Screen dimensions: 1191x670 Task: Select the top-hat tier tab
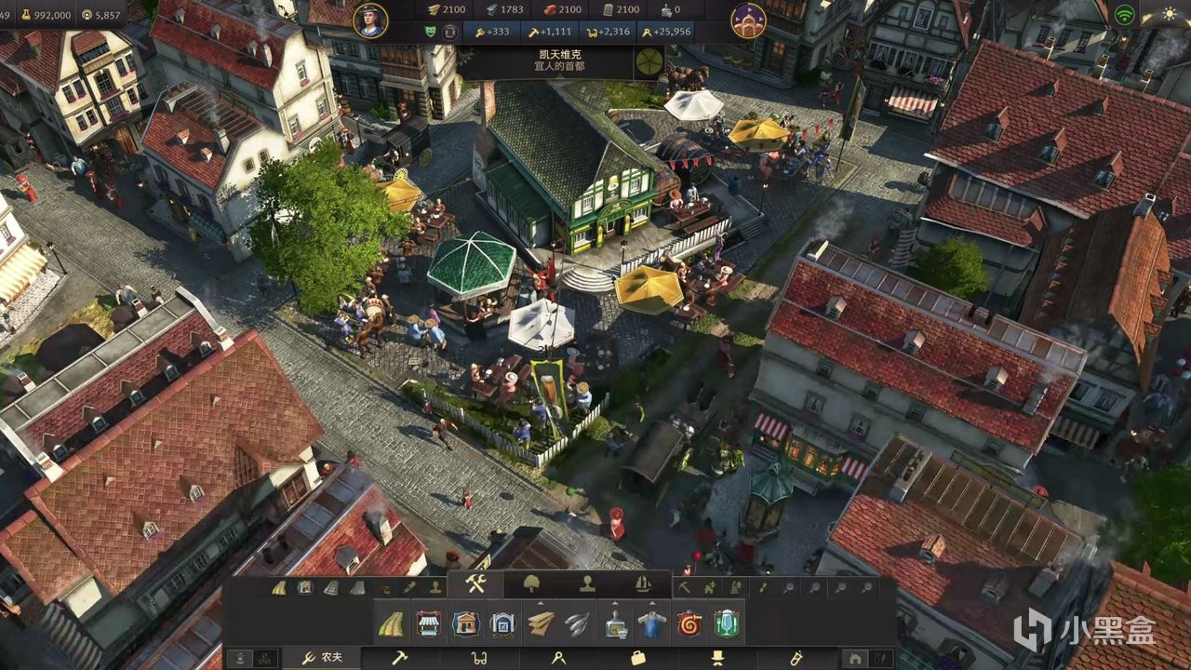pyautogui.click(x=717, y=658)
